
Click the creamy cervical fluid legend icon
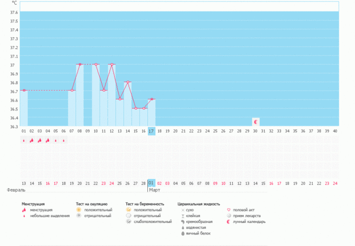[182, 221]
